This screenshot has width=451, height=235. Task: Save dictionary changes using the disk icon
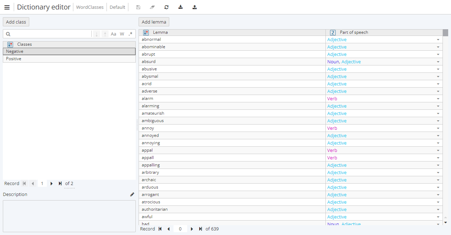point(138,7)
